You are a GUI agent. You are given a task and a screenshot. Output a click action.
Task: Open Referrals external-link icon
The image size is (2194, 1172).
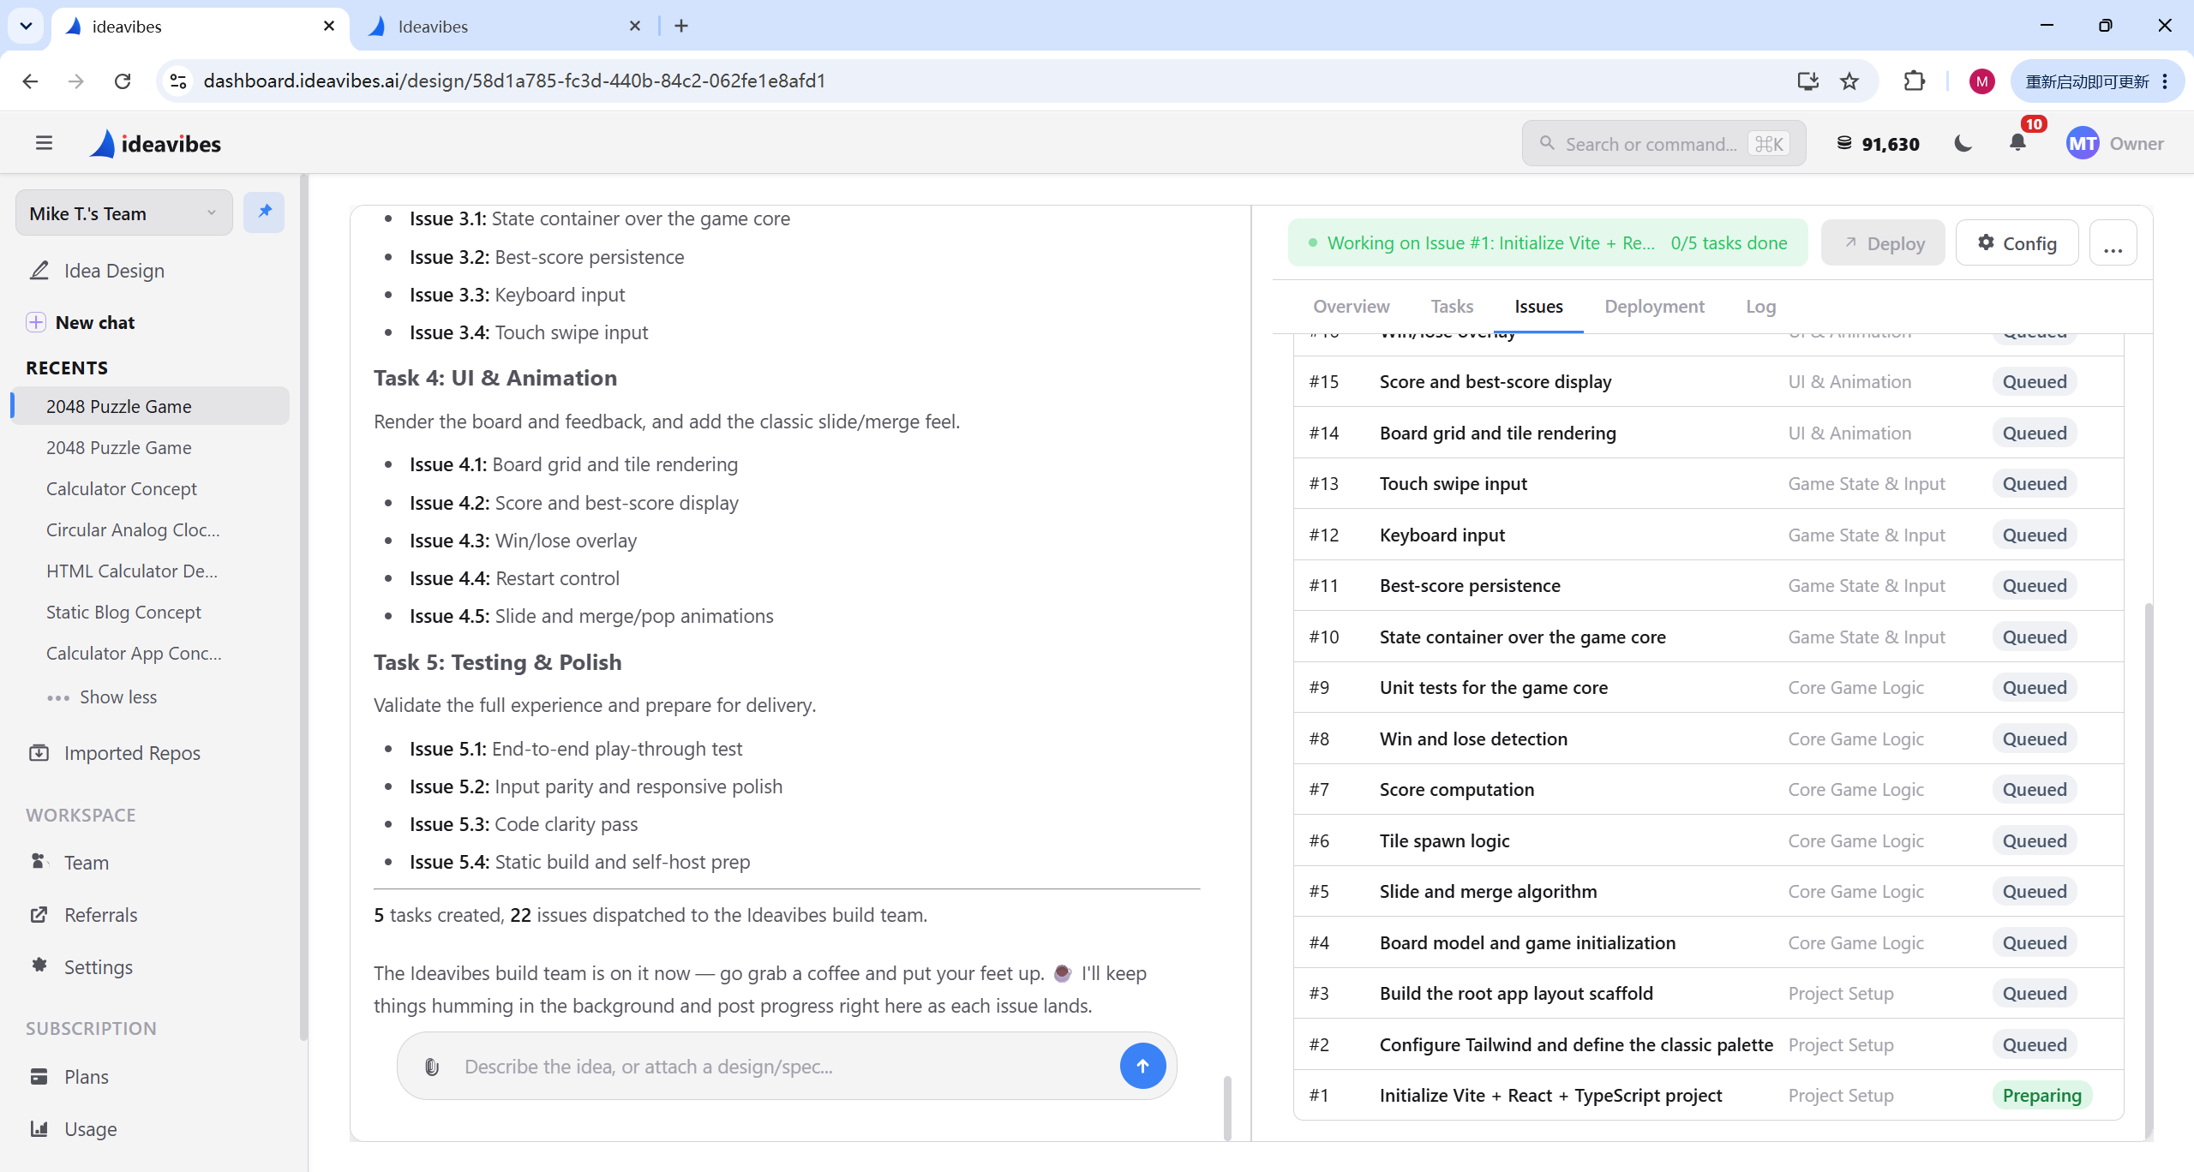(x=39, y=914)
